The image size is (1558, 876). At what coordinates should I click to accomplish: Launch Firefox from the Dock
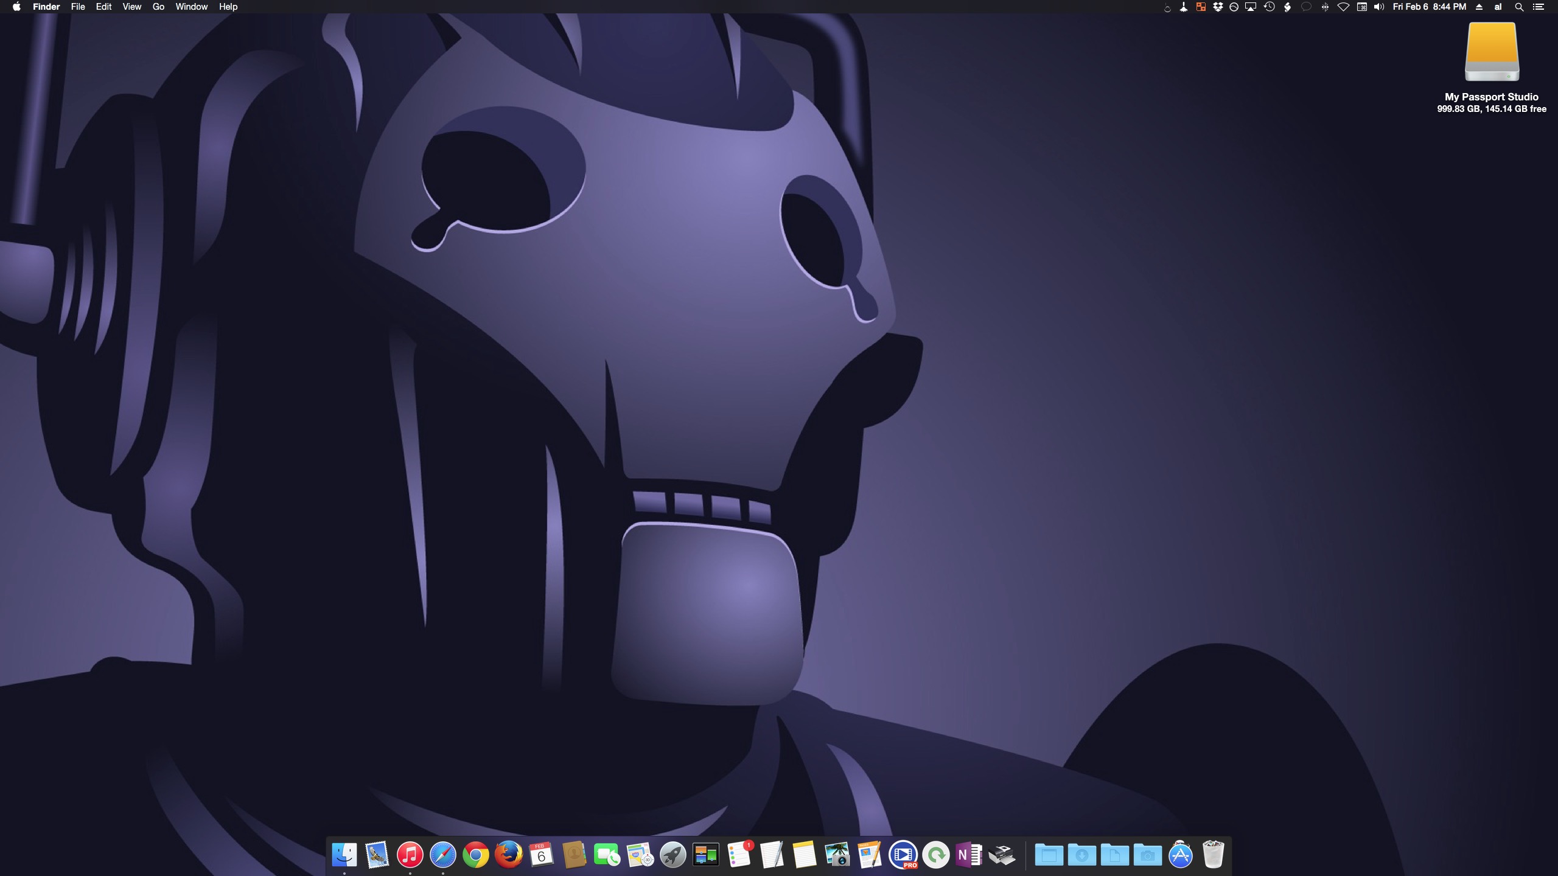[509, 855]
